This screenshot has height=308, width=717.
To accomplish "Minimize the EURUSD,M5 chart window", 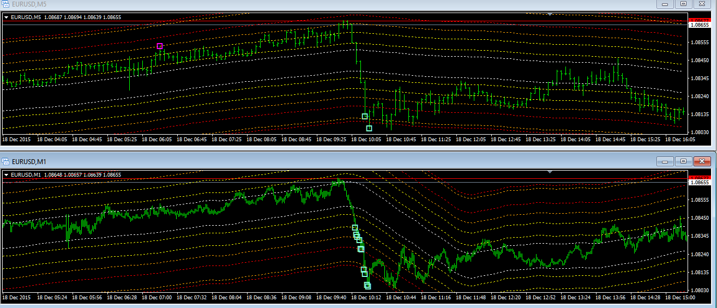I will click(665, 4).
